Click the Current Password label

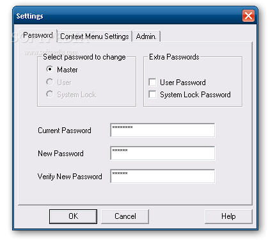click(x=65, y=131)
